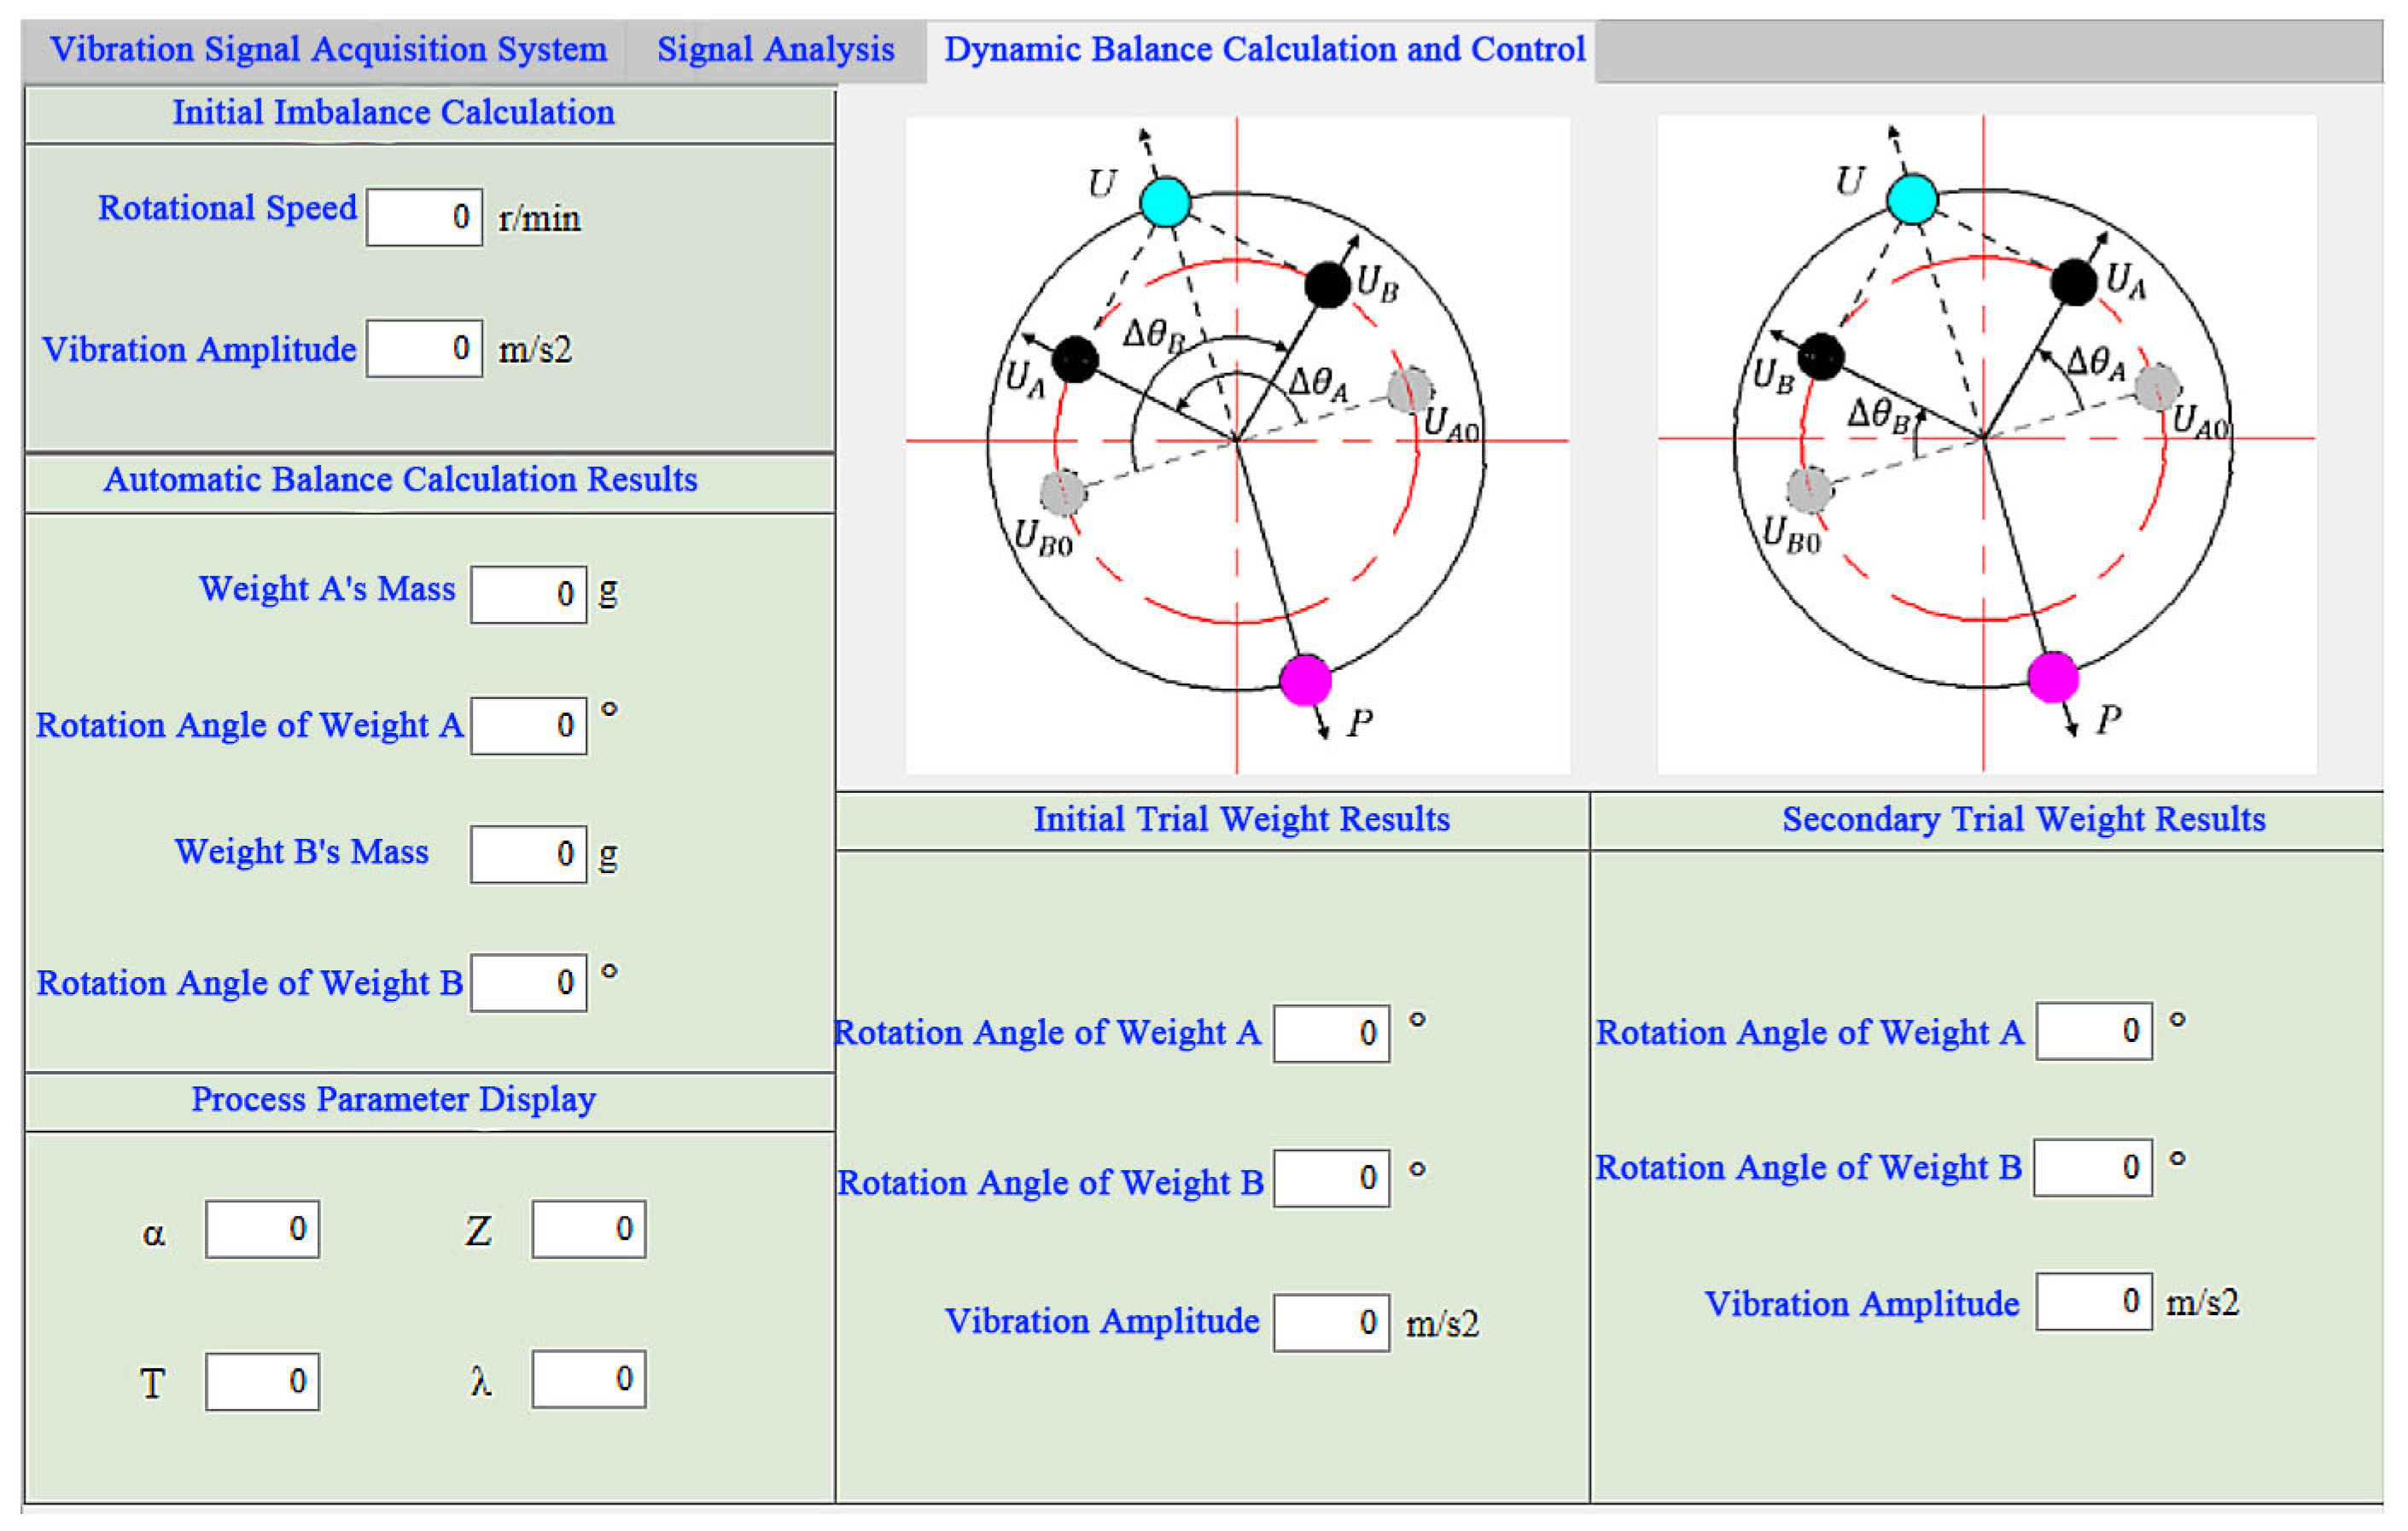The width and height of the screenshot is (2408, 1531).
Task: Select automatic balance Rotation Angle of Weight A field
Action: pos(528,726)
